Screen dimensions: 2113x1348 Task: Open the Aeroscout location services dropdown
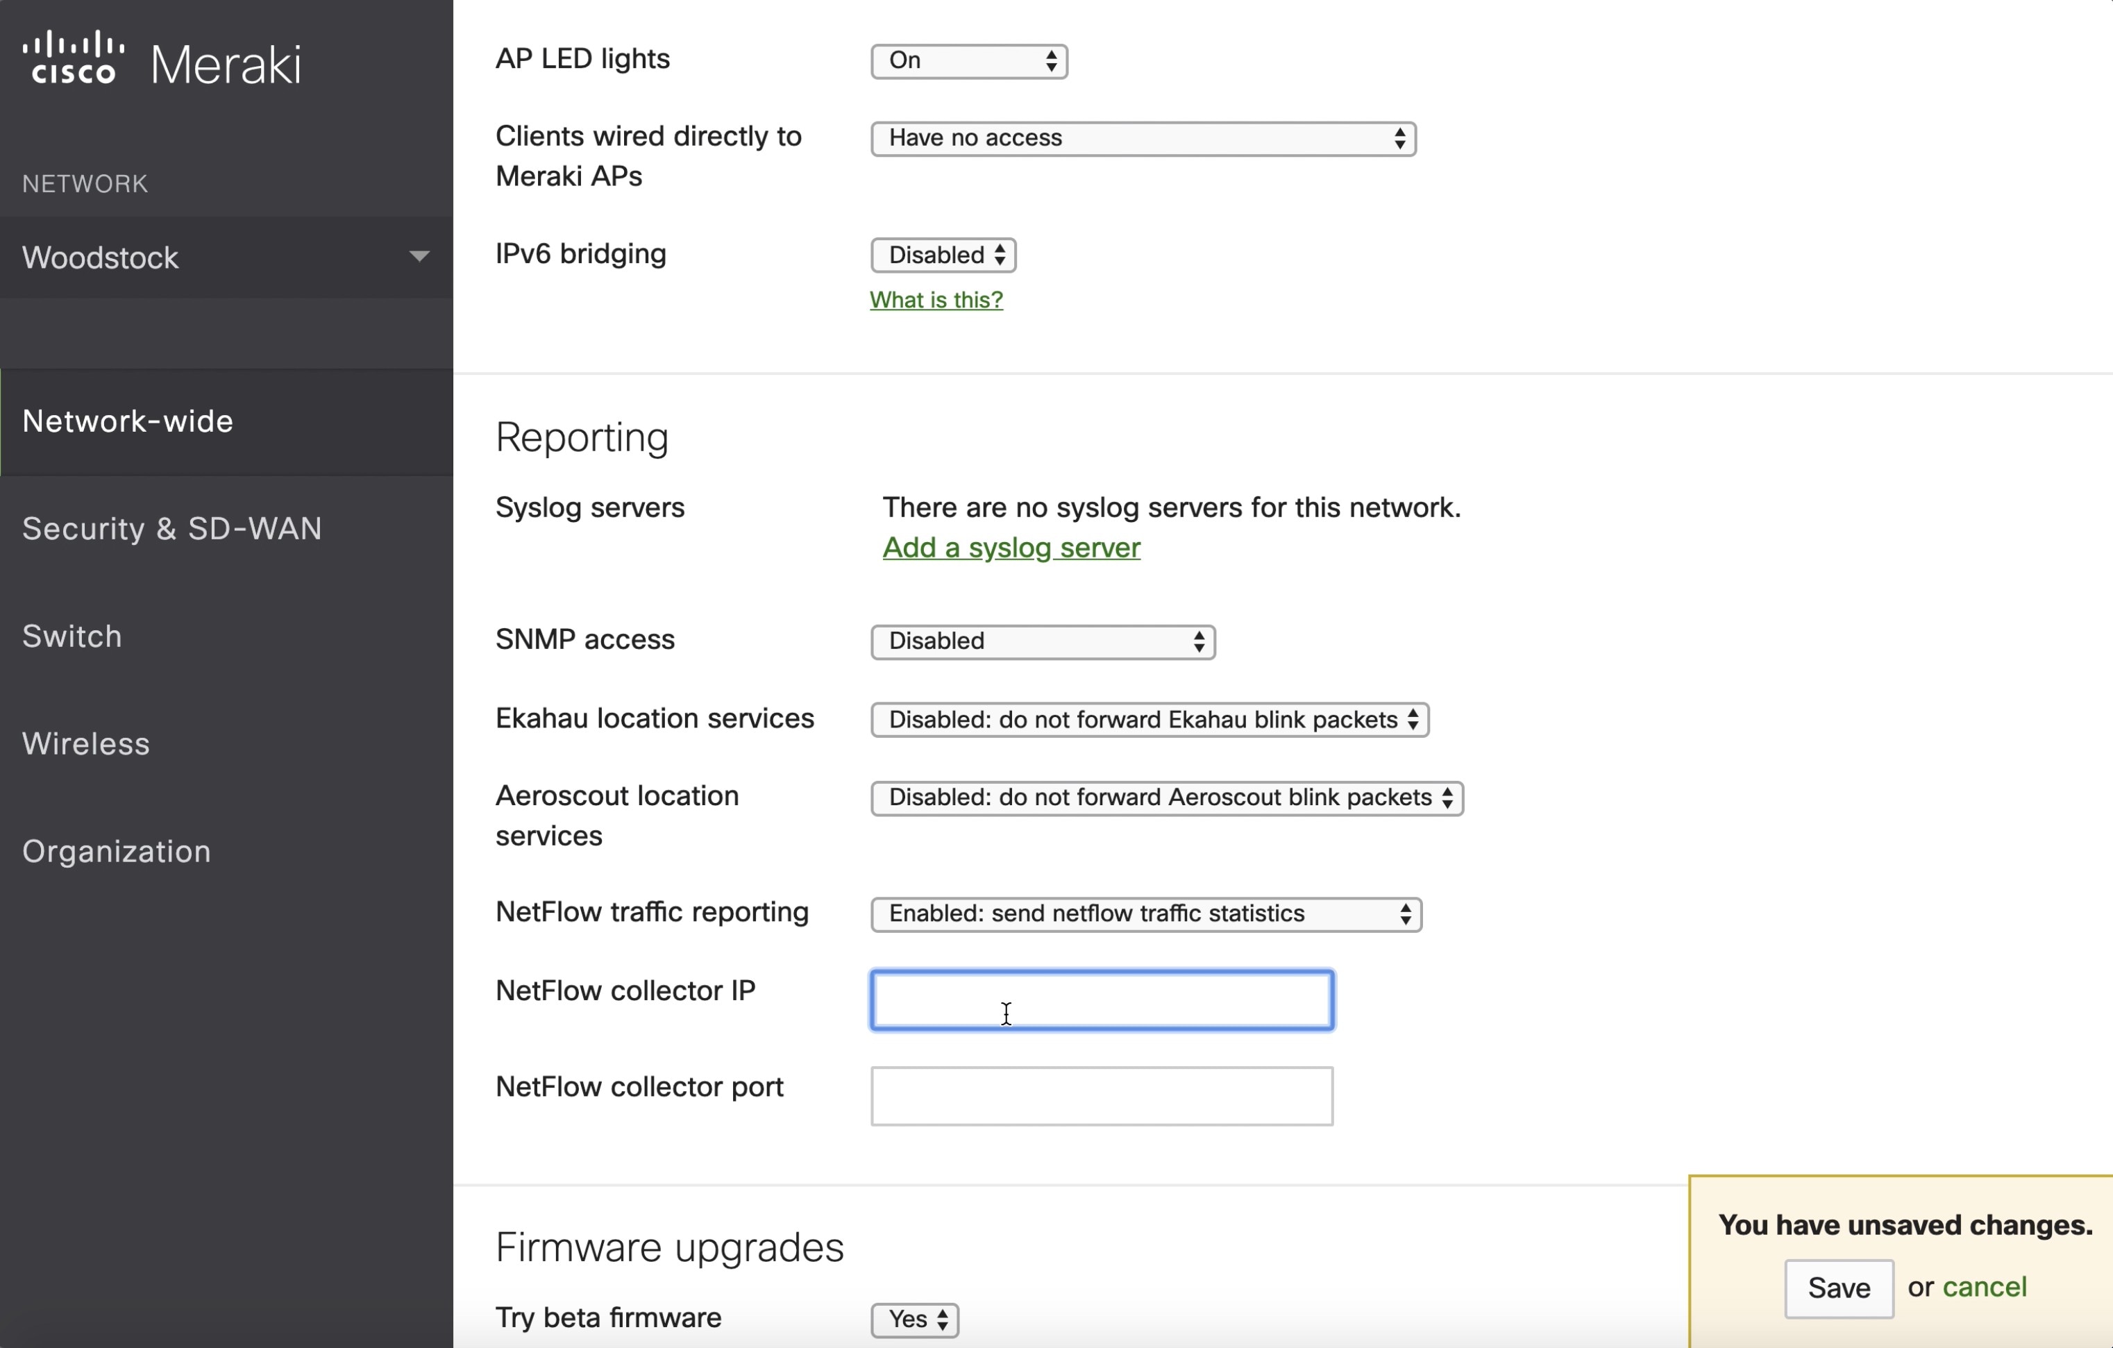tap(1166, 798)
